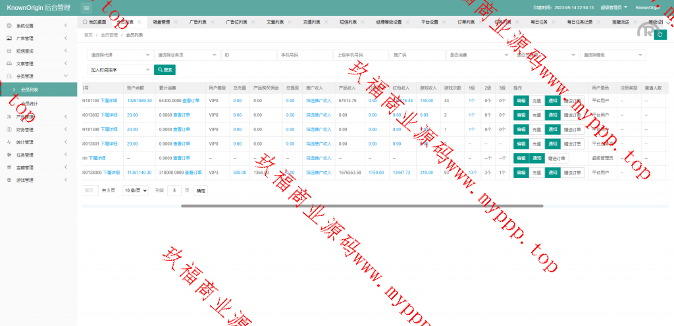Click the 手机号码 input field
Image resolution: width=674 pixels, height=326 pixels.
coord(304,55)
